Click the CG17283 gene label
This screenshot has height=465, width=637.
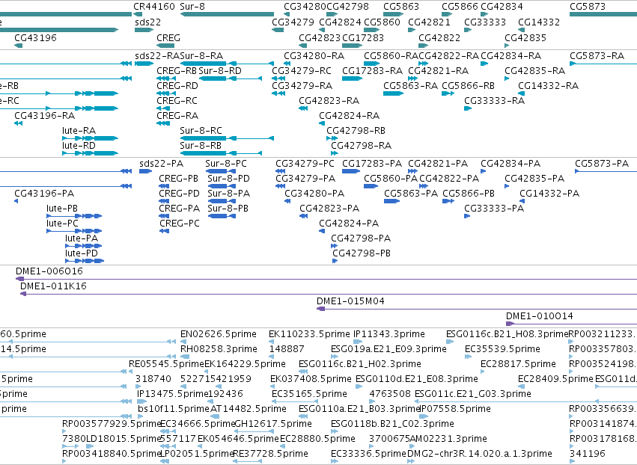(x=363, y=37)
